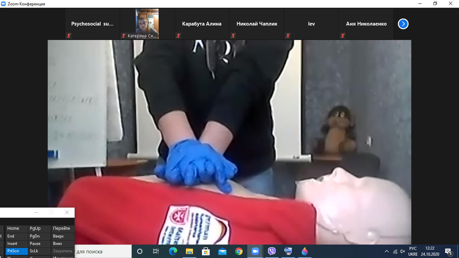Click Вниз key on on-screen keyboard
This screenshot has width=459, height=258.
point(62,244)
